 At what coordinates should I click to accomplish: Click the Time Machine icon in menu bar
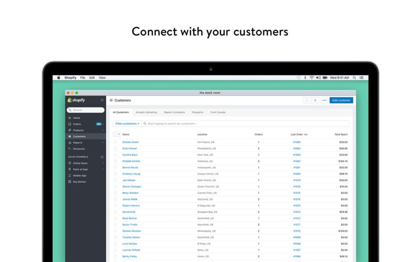[299, 78]
